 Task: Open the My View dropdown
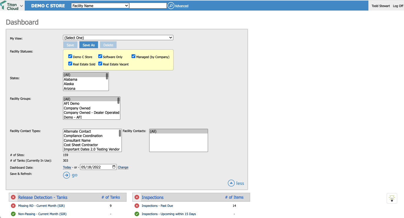click(118, 38)
